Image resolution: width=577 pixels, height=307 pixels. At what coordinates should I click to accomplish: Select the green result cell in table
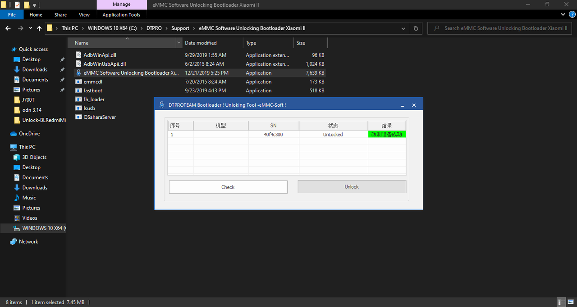point(387,134)
